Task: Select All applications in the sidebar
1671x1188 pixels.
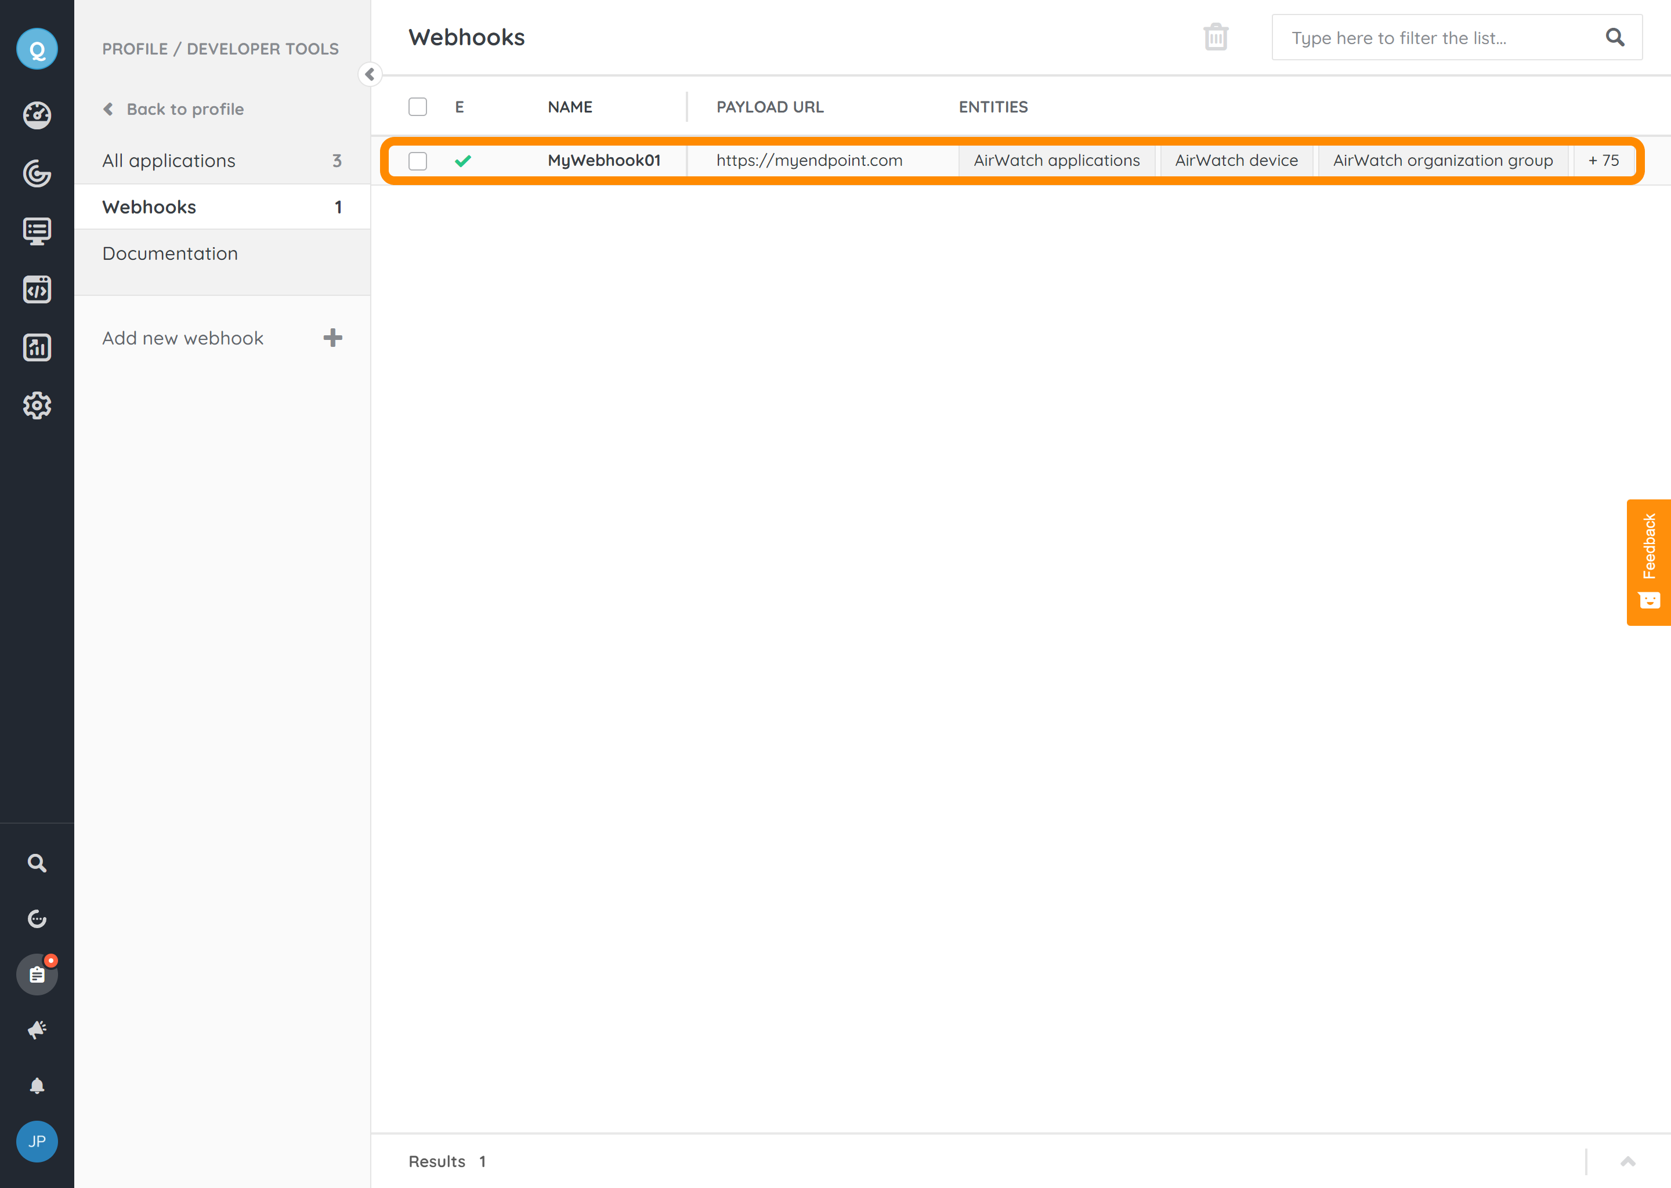Action: (x=168, y=160)
